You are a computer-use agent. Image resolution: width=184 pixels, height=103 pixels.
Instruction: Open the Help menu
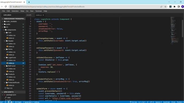pos(45,11)
